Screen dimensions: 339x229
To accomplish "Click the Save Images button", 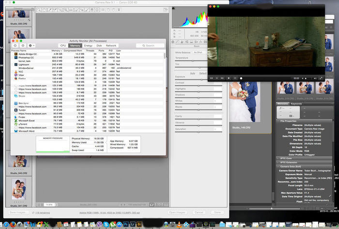I will click(19, 212).
